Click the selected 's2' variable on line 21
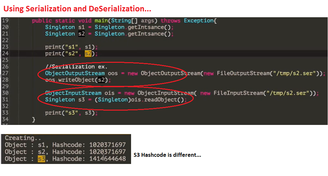328x176 pixels. coord(82,34)
